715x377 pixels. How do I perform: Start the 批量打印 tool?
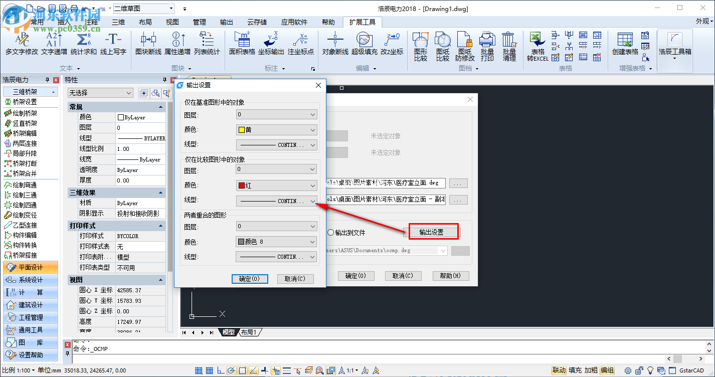click(x=487, y=47)
